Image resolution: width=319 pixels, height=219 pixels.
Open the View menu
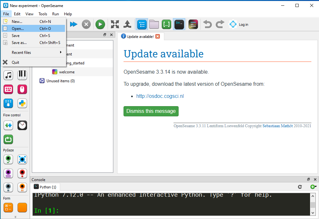pos(29,14)
